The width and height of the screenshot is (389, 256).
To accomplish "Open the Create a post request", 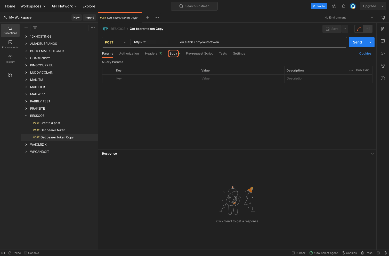I will pos(50,123).
